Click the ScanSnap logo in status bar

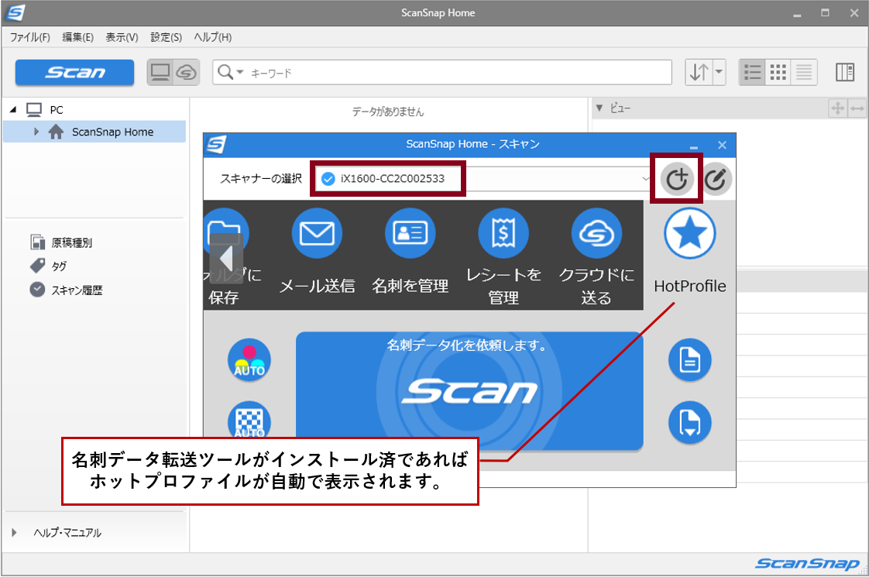(x=807, y=563)
